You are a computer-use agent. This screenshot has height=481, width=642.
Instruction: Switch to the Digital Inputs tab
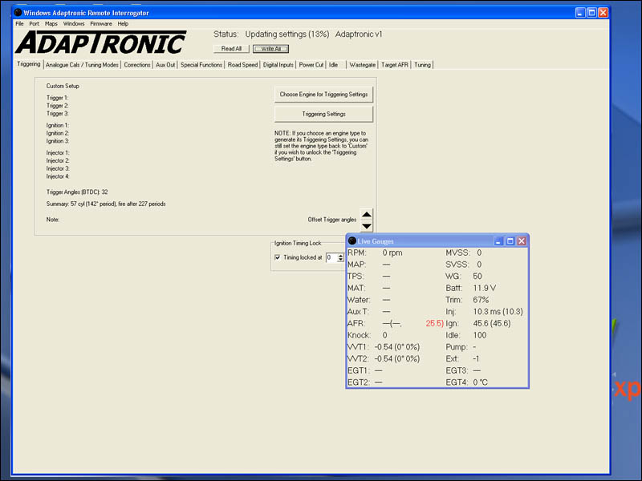pos(278,65)
